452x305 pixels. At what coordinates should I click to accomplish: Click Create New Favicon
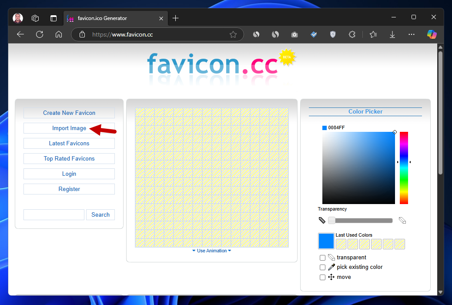click(x=69, y=113)
